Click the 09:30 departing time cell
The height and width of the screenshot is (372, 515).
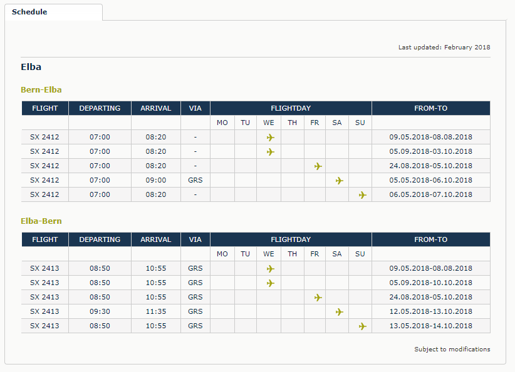coord(100,311)
